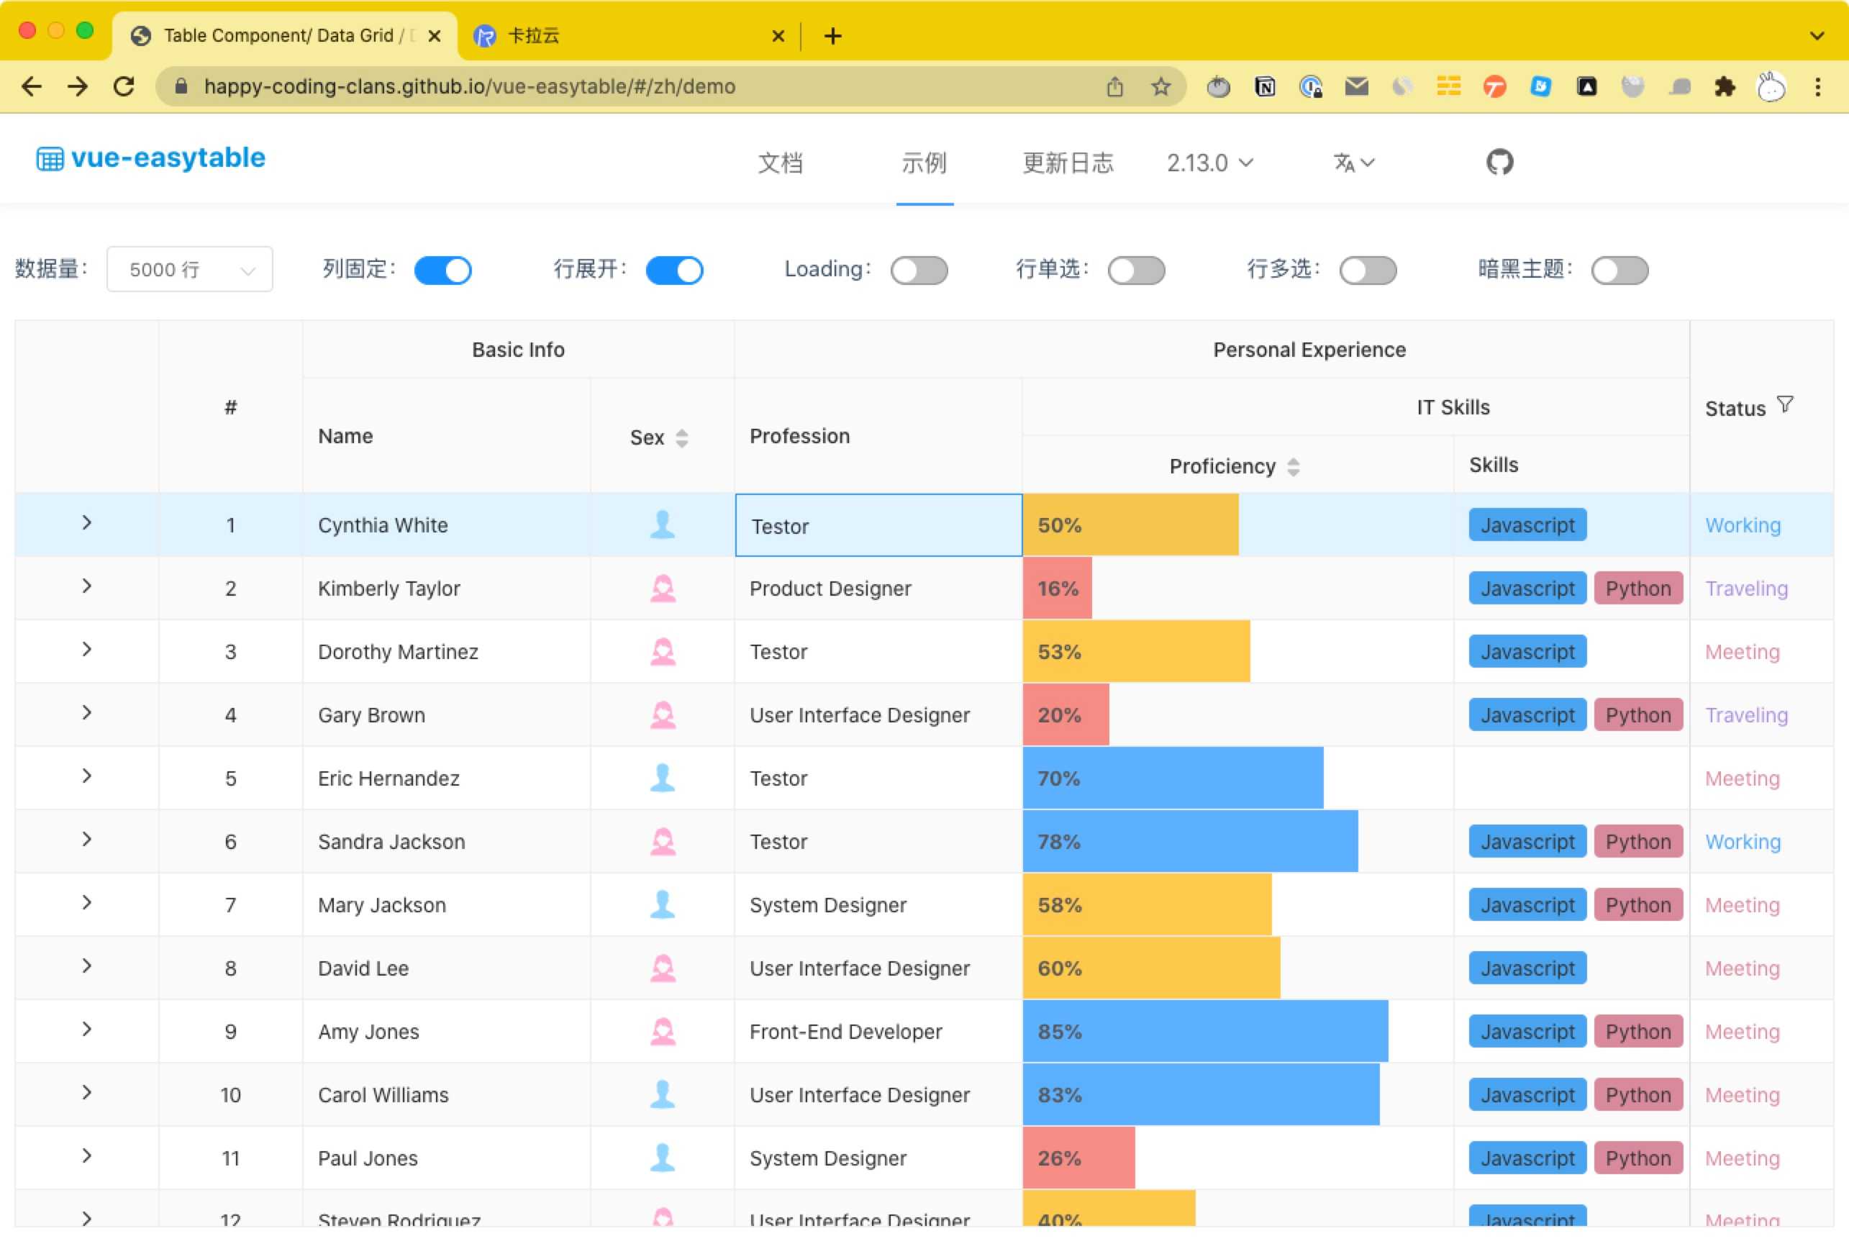1849x1249 pixels.
Task: Click the sort icon next to Sex column
Action: coord(682,437)
